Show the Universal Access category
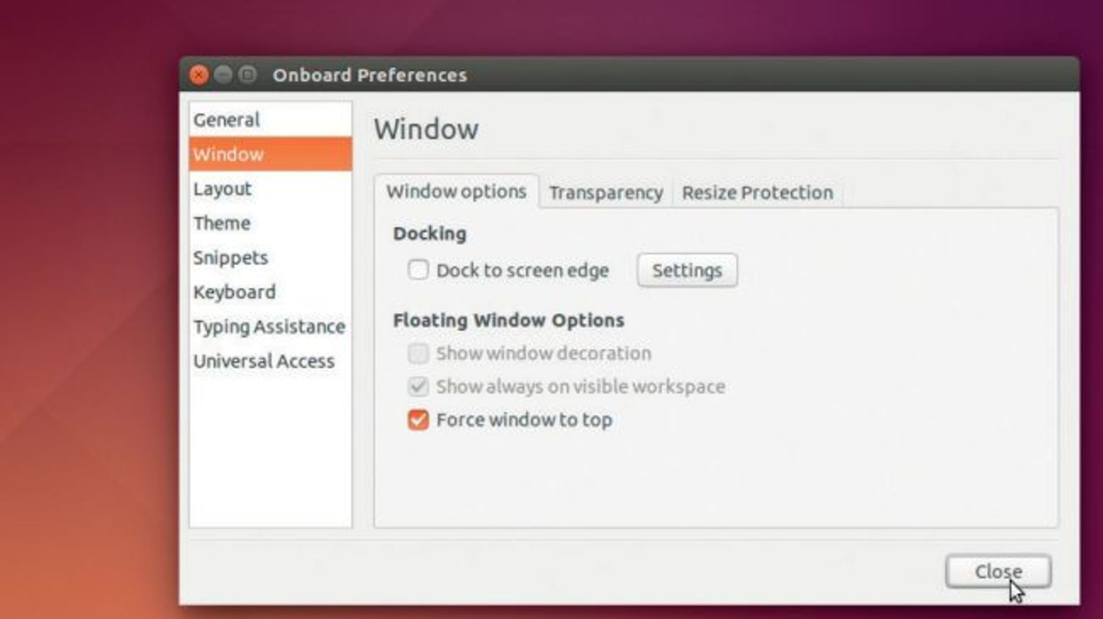The height and width of the screenshot is (619, 1103). click(x=271, y=361)
